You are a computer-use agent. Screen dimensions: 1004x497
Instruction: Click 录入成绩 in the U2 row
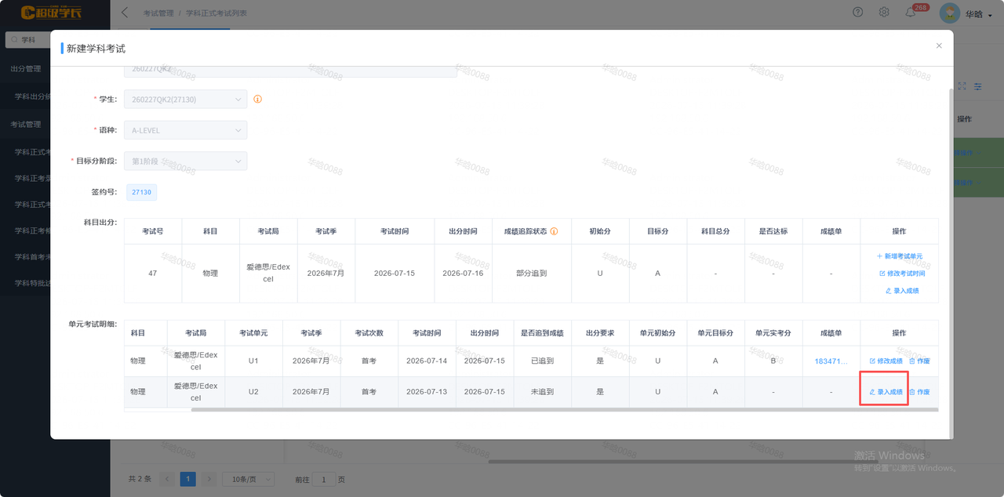[886, 392]
